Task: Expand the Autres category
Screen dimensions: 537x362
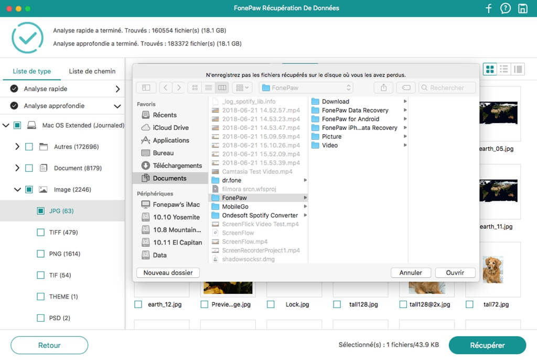Action: pos(17,147)
